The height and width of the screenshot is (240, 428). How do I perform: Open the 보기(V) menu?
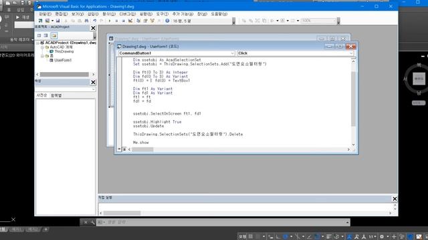click(x=78, y=14)
